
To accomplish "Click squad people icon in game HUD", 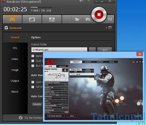I will 137,62.
